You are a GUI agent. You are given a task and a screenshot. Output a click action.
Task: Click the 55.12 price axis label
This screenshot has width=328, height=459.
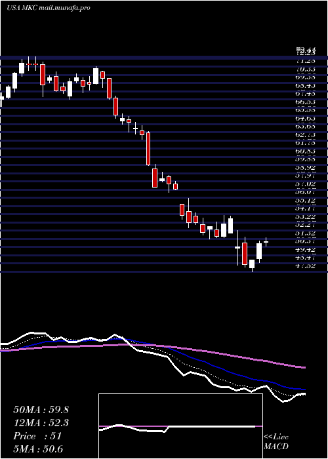coord(306,201)
